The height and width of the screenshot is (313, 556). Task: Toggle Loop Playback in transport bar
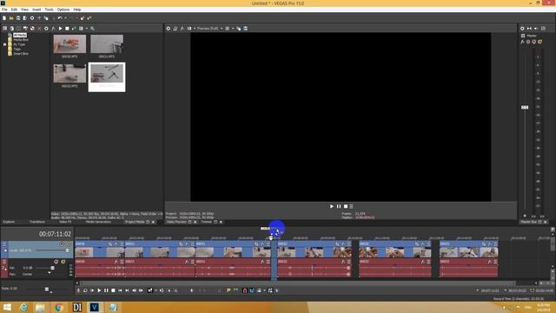85,290
